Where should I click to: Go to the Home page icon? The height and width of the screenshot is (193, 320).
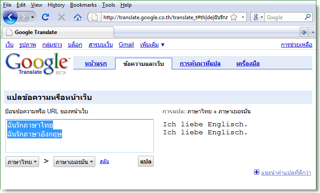[78, 17]
